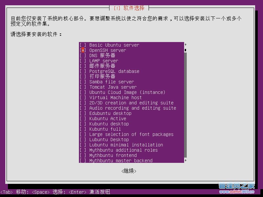Screen dimensions: 263x197
Task: Select Mythbuntu master backend checkbox
Action: click(83, 161)
